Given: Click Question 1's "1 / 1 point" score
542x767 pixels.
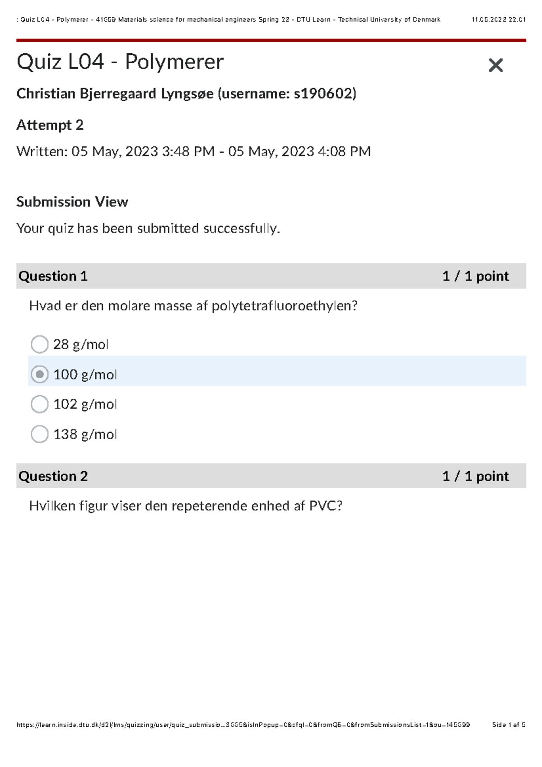Looking at the screenshot, I should point(475,276).
